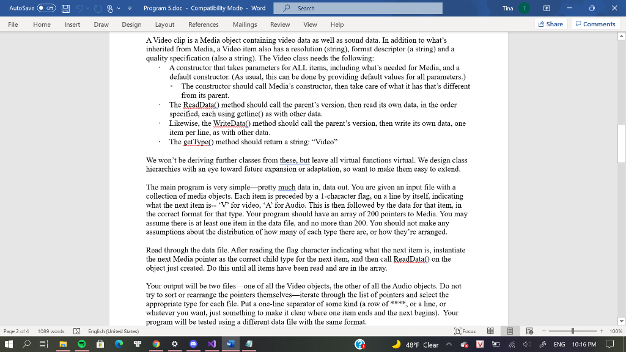This screenshot has width=626, height=352.
Task: Click the Undo icon
Action: 80,9
